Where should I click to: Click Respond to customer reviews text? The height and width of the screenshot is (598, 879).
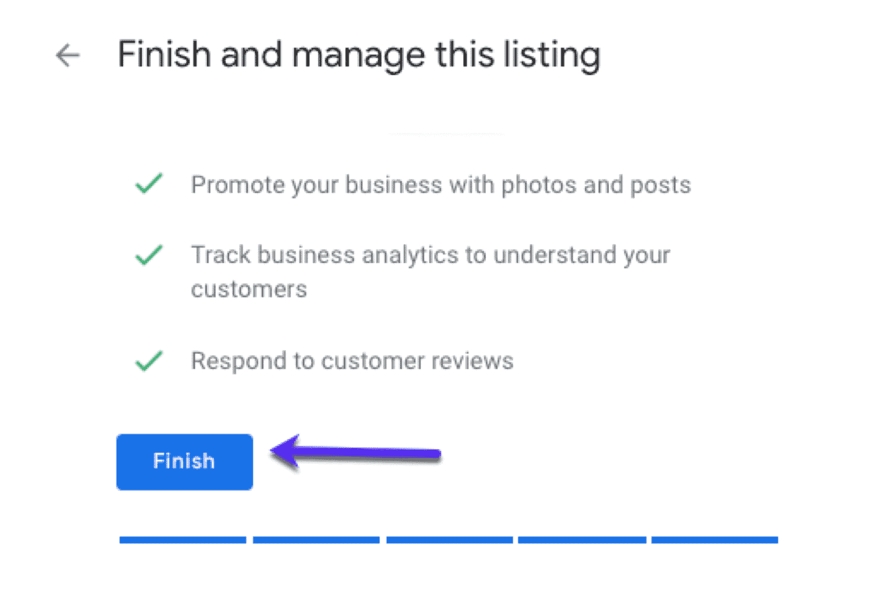click(x=352, y=361)
